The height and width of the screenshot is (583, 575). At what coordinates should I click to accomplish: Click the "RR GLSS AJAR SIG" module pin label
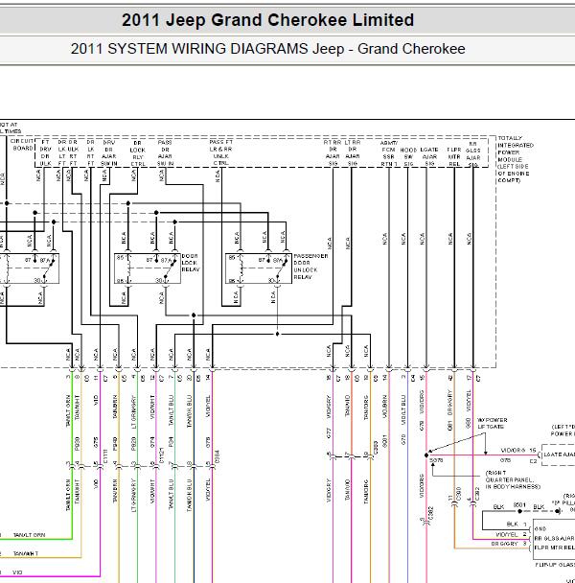click(472, 154)
